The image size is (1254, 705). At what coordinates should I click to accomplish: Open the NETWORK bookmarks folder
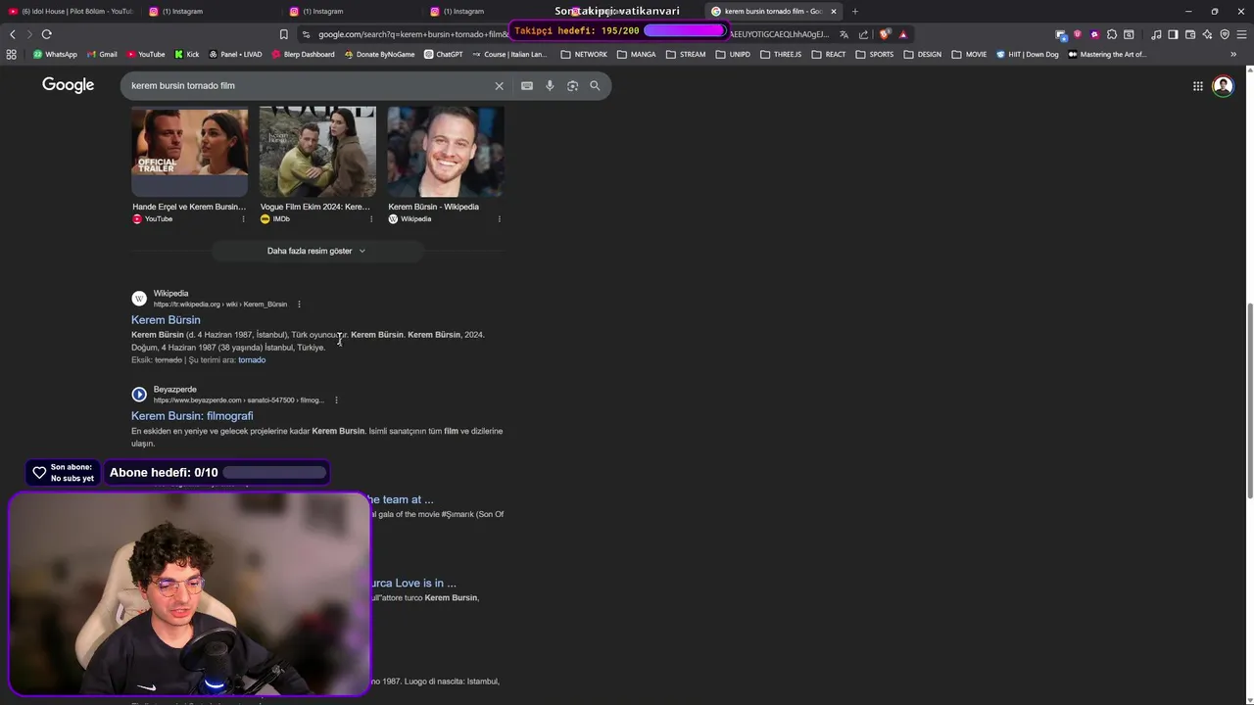point(584,55)
